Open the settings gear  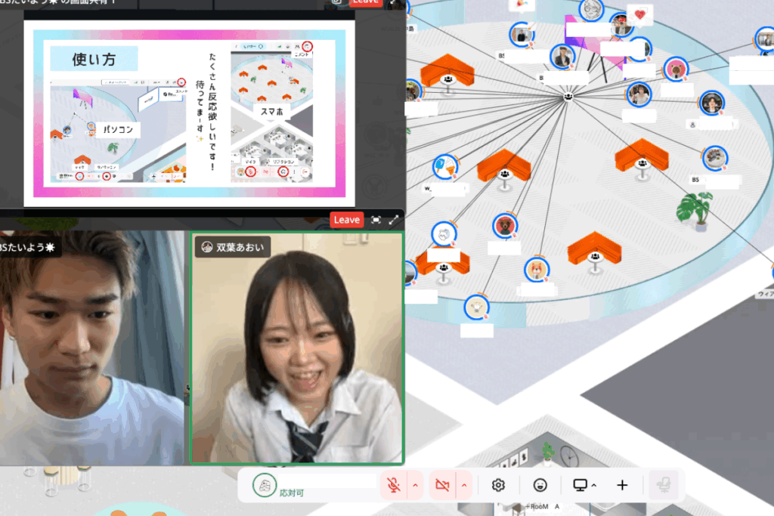coord(498,486)
